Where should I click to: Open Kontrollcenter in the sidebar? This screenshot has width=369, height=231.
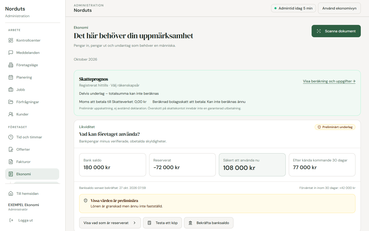click(x=32, y=40)
